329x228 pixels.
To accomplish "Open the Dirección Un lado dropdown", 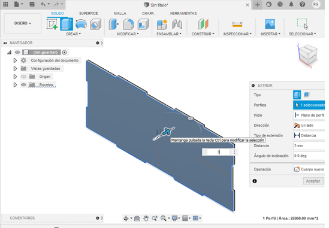I will 309,125.
